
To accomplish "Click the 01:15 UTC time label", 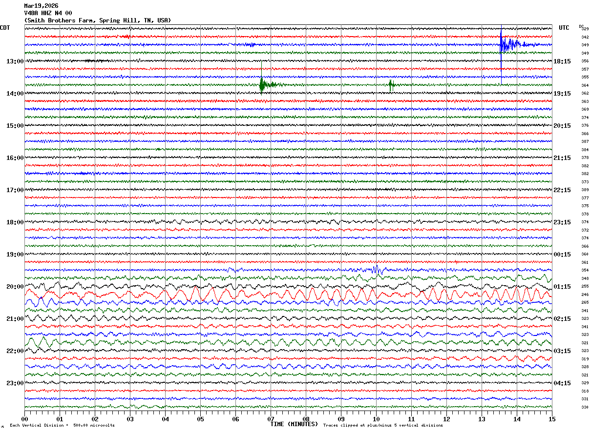I will tap(562, 287).
